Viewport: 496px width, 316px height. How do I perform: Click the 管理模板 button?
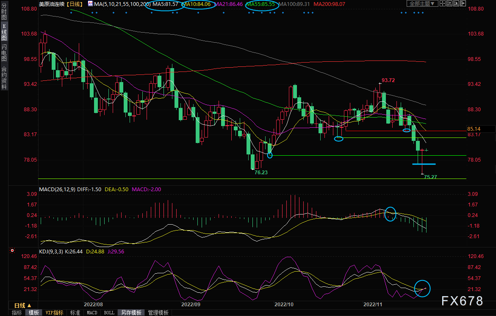tap(158, 313)
